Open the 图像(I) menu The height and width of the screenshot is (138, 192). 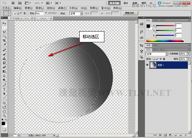click(x=29, y=8)
